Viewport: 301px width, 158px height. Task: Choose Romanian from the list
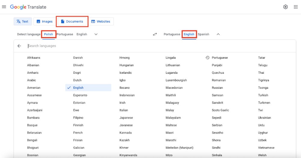coord(219,80)
